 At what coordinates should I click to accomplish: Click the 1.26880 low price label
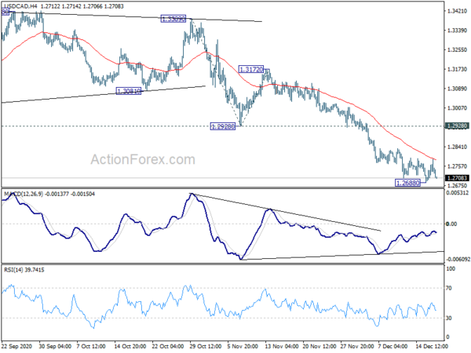point(408,183)
